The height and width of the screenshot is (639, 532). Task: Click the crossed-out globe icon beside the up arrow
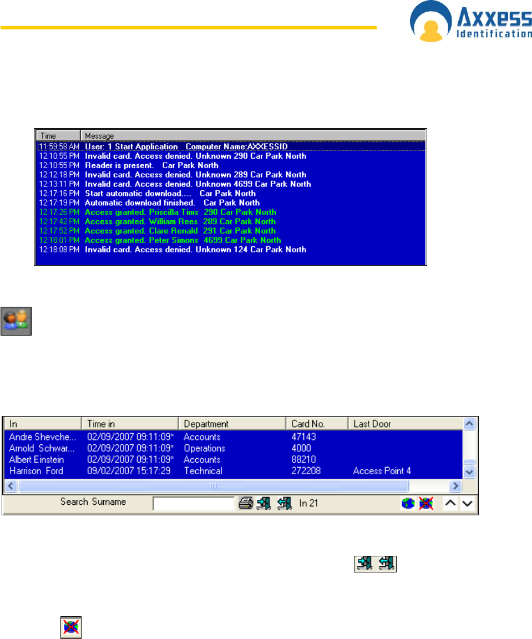(x=426, y=503)
